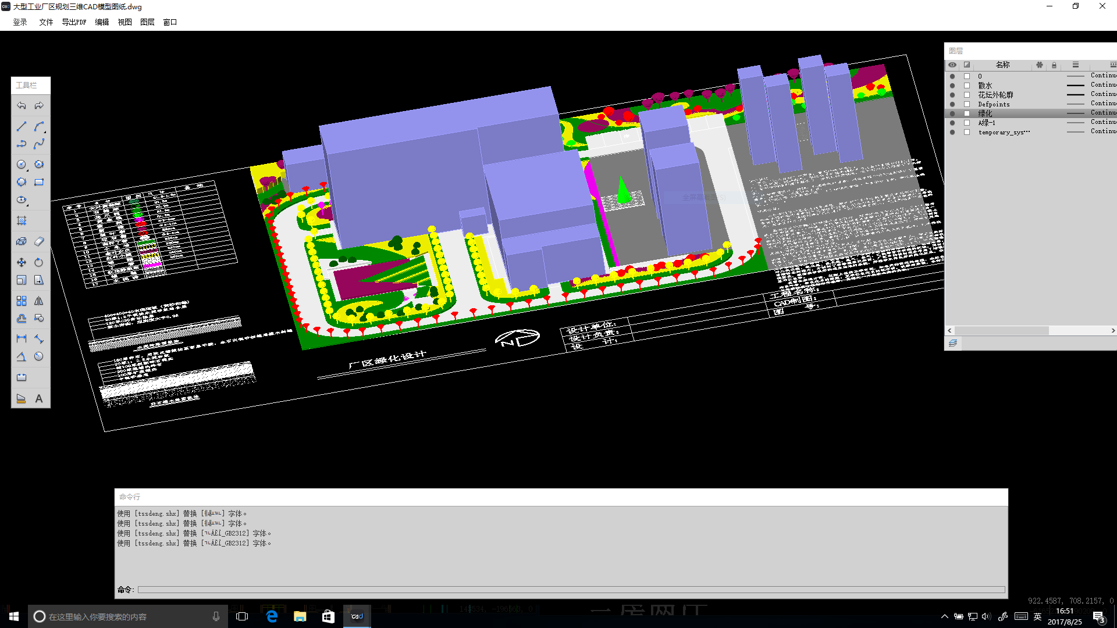Image resolution: width=1117 pixels, height=628 pixels.
Task: Click the lineweight column header
Action: coord(1076,65)
